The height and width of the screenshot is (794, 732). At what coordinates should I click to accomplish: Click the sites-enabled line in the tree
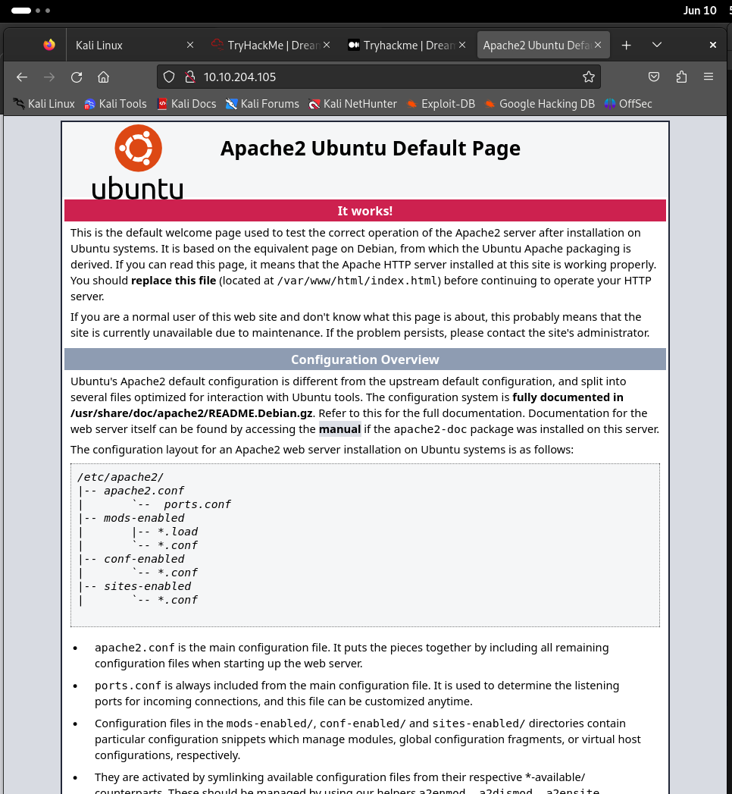pyautogui.click(x=147, y=586)
